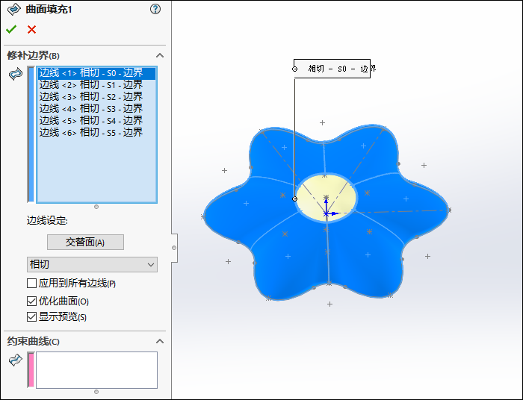Click the 交替面(A) button
The width and height of the screenshot is (523, 400).
pyautogui.click(x=85, y=242)
